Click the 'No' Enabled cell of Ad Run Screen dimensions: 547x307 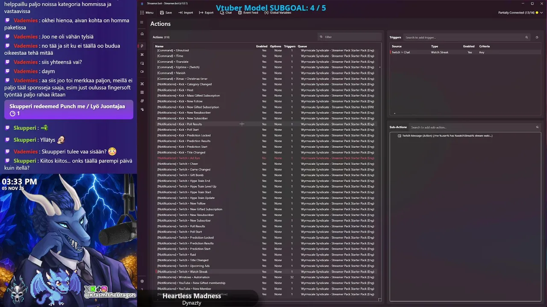264,158
